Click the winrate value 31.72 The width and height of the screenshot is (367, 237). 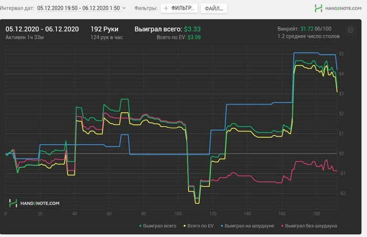click(x=307, y=29)
